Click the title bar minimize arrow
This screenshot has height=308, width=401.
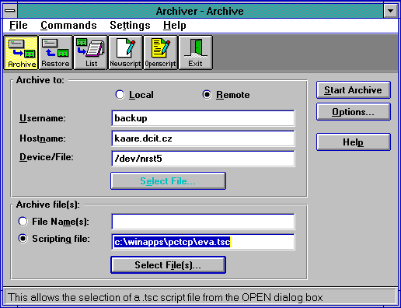pos(390,11)
